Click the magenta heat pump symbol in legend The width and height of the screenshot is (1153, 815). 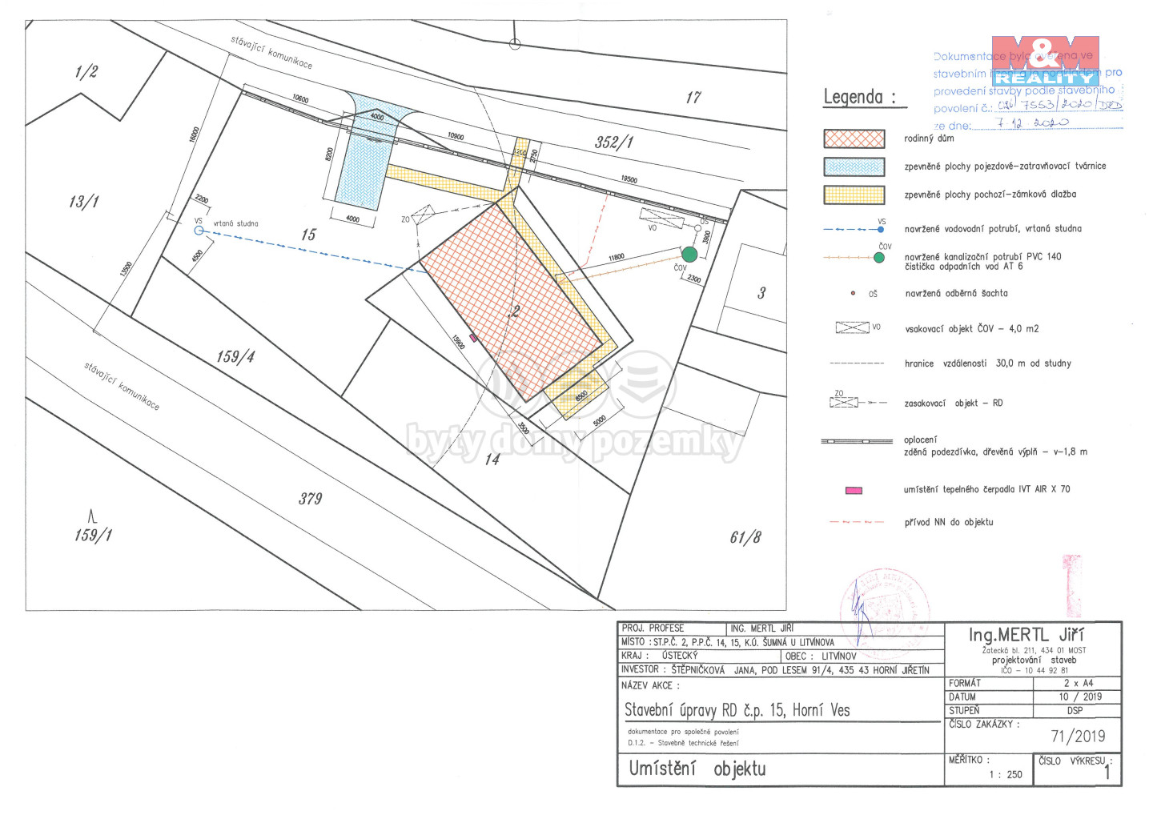pos(854,490)
